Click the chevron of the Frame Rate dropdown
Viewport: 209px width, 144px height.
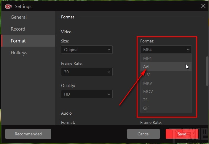point(109,72)
